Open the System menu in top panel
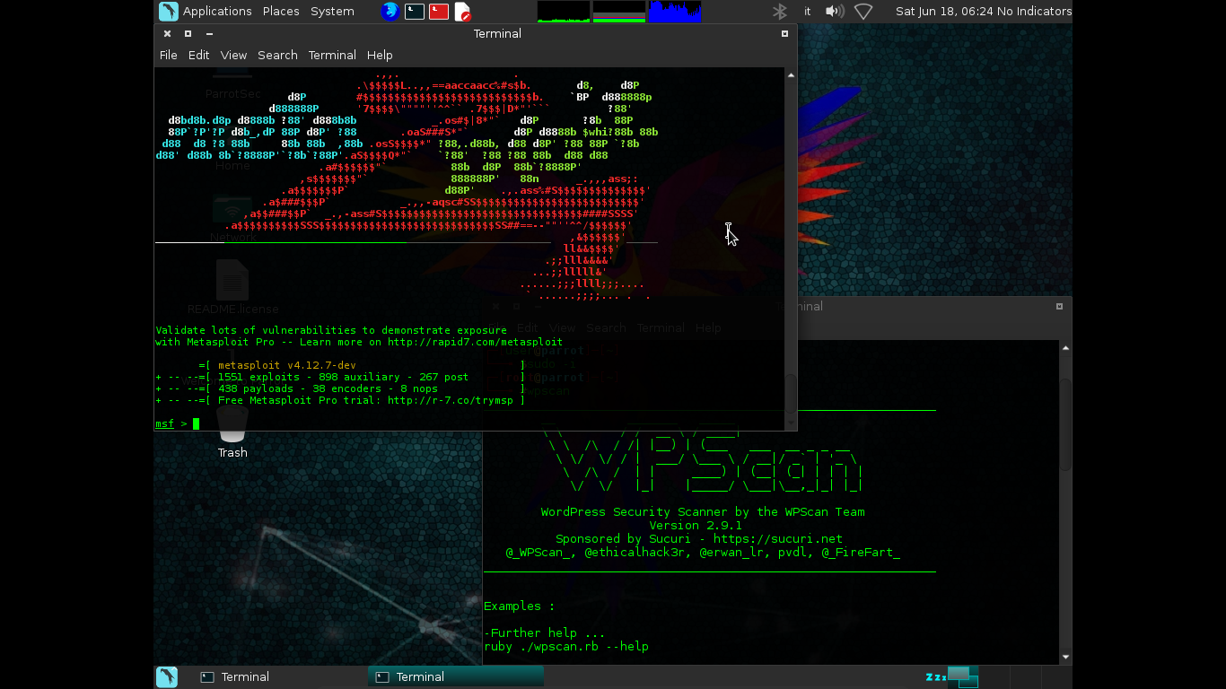The height and width of the screenshot is (689, 1226). (331, 11)
